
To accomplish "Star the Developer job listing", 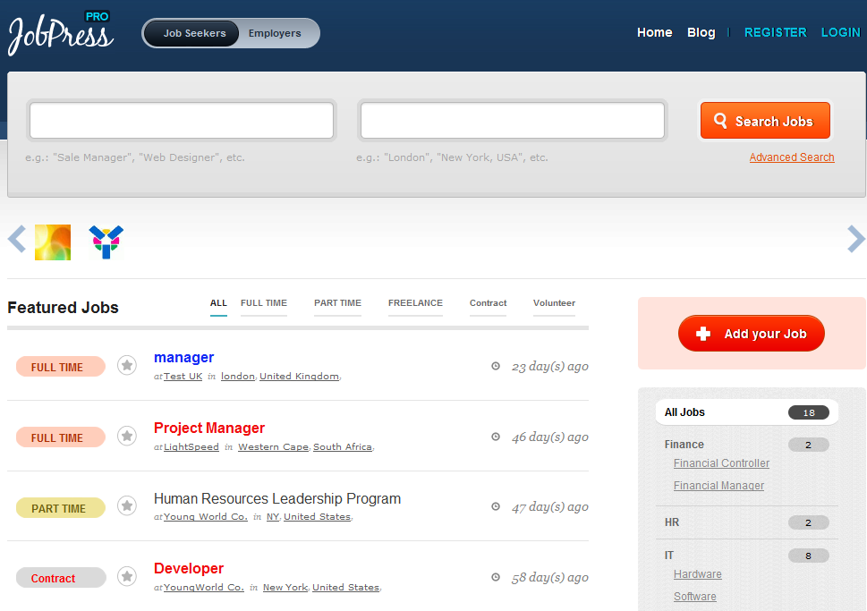I will [127, 577].
